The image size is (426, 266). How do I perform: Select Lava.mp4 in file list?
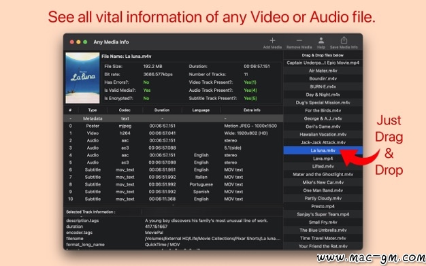coord(323,159)
